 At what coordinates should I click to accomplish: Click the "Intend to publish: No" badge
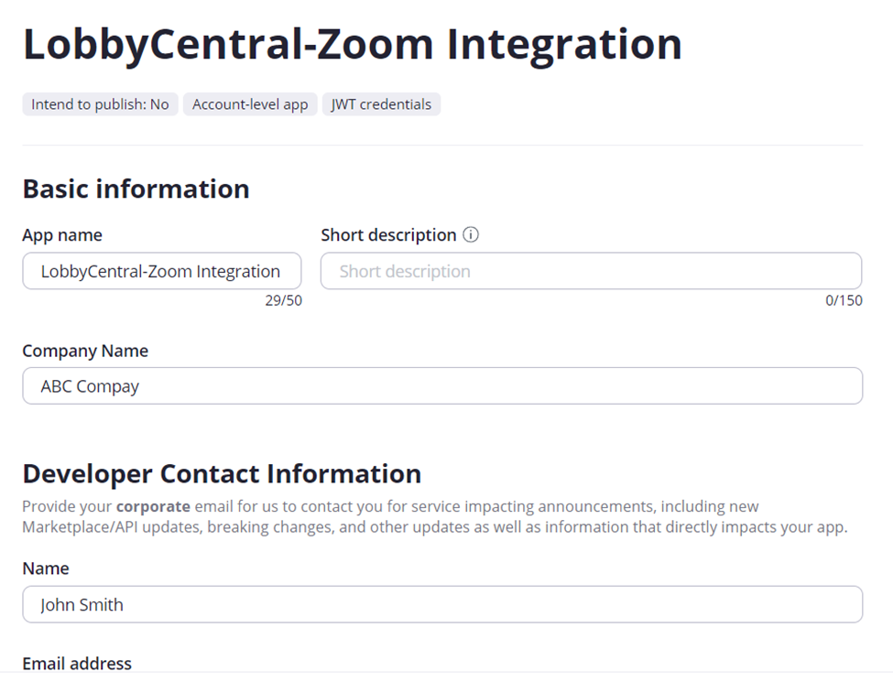pyautogui.click(x=100, y=104)
